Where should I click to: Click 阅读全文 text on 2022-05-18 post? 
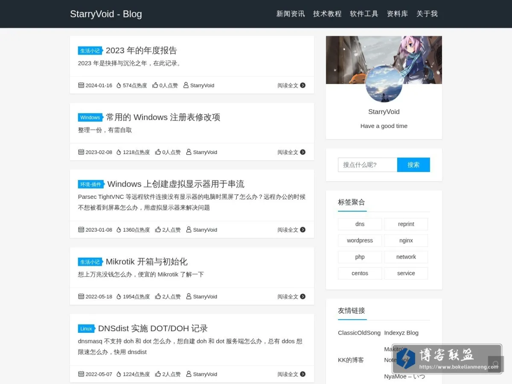click(288, 297)
